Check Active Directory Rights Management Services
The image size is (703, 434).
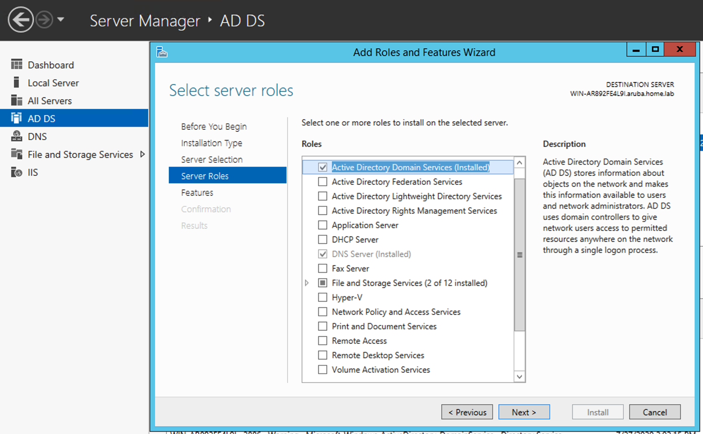coord(323,211)
